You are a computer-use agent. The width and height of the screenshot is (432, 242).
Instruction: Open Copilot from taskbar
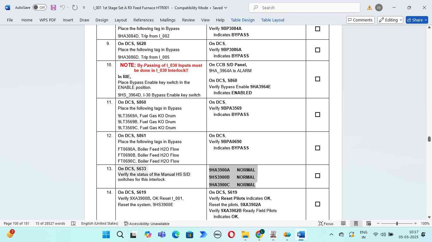click(148, 235)
